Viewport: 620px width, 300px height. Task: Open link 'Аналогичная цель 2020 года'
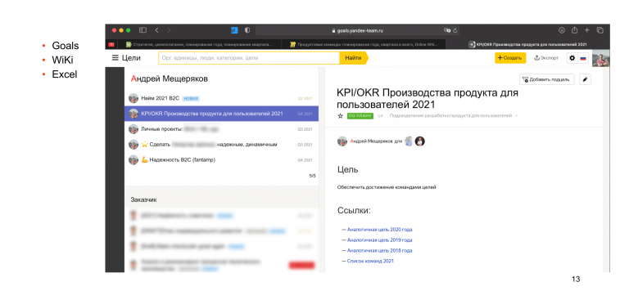pos(379,230)
